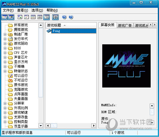Screen dimensions: 159x137
Task: Expand the BIOS tree node
Action: click(x=5, y=48)
